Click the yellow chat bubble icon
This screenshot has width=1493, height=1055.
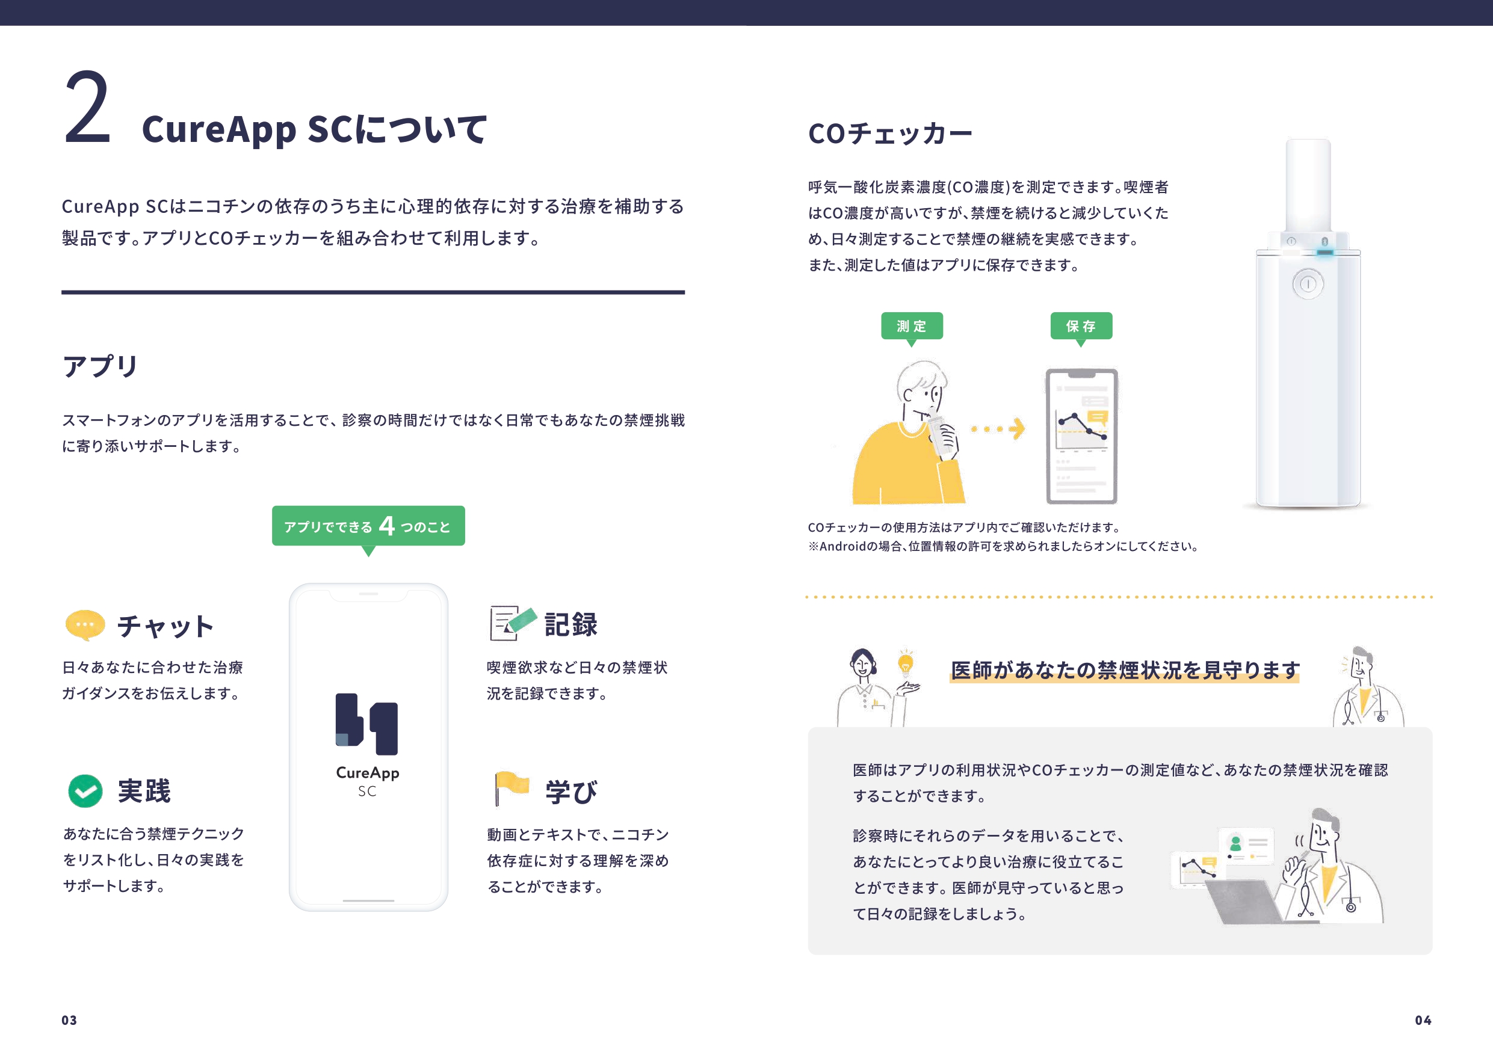pyautogui.click(x=85, y=626)
